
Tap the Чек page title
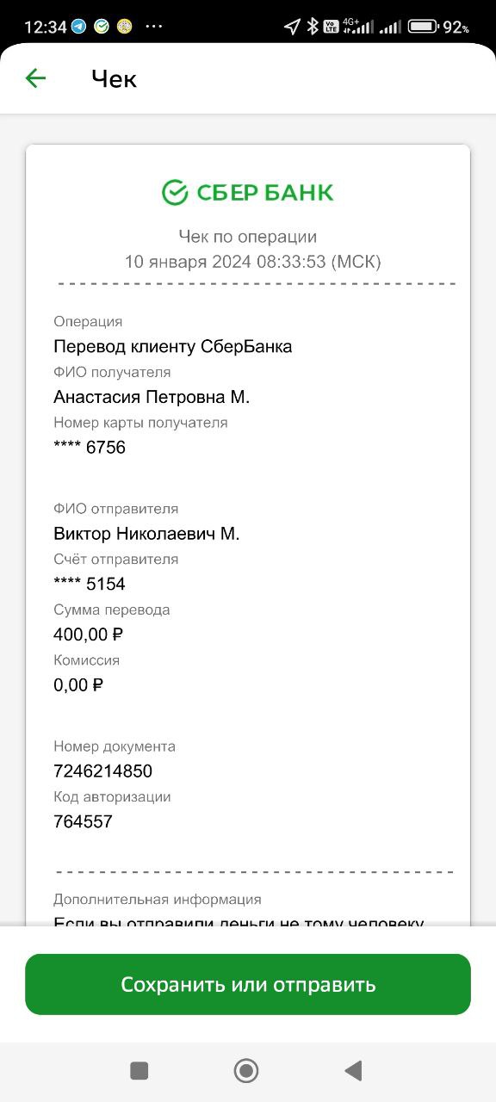(x=114, y=79)
